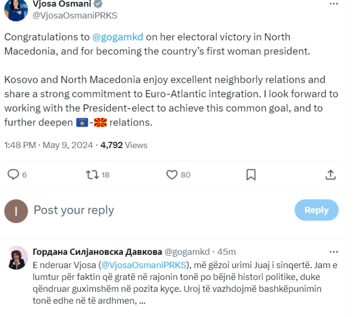The height and width of the screenshot is (317, 360).
Task: Click Vjosa Osmani's profile picture
Action: point(16,10)
